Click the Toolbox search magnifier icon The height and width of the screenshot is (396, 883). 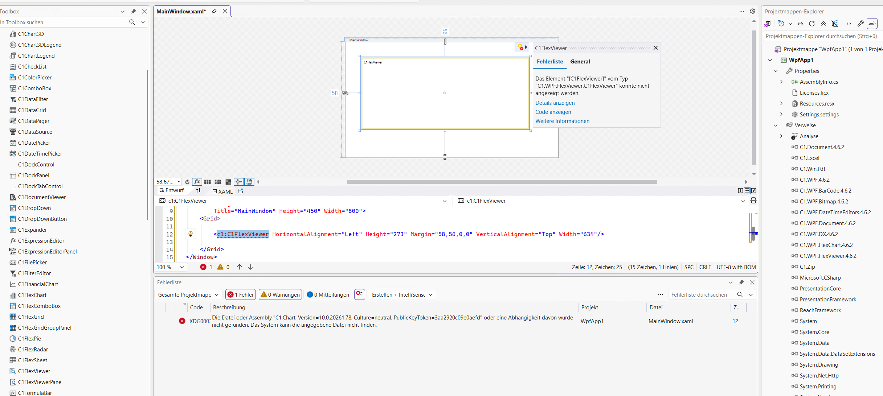point(132,22)
